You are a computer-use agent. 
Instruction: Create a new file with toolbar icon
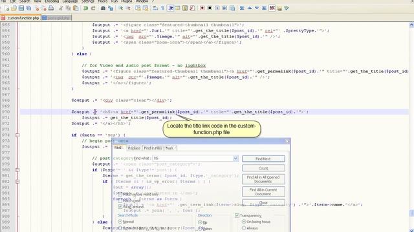[7, 8]
